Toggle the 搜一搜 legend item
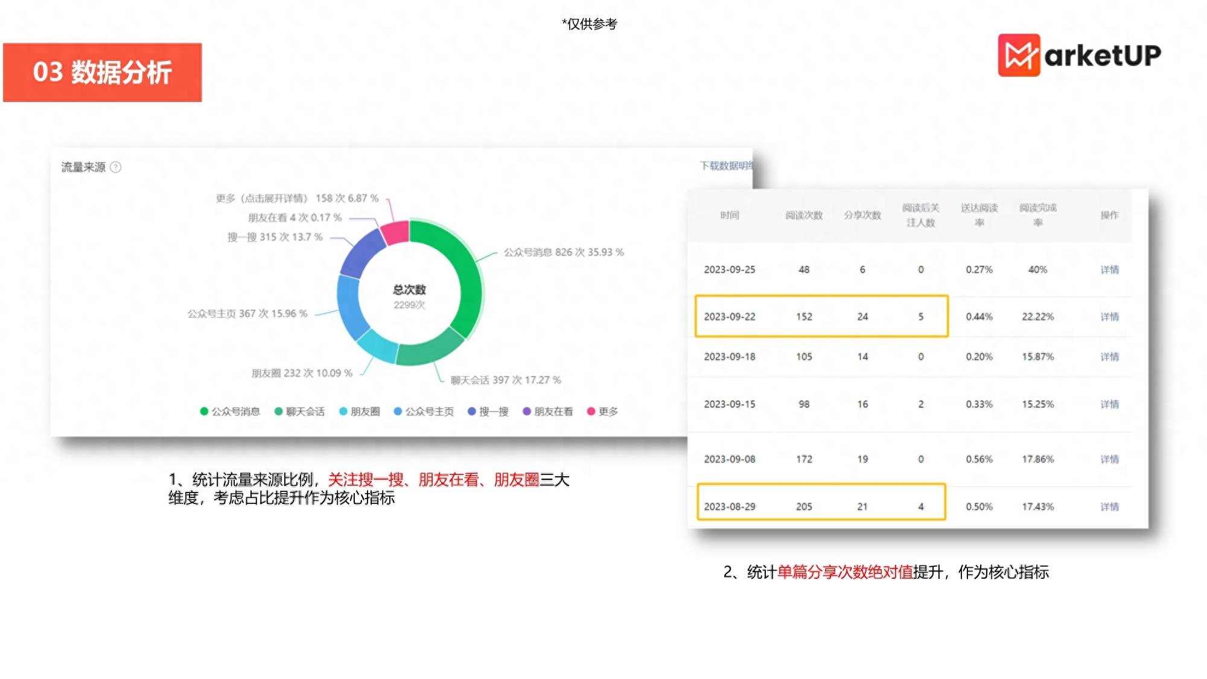The height and width of the screenshot is (679, 1207). pos(488,412)
